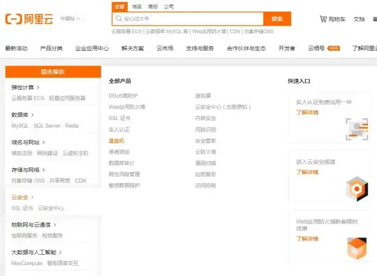This screenshot has height=276, width=377.
Task: Open the 解决方案 nav menu
Action: click(133, 48)
